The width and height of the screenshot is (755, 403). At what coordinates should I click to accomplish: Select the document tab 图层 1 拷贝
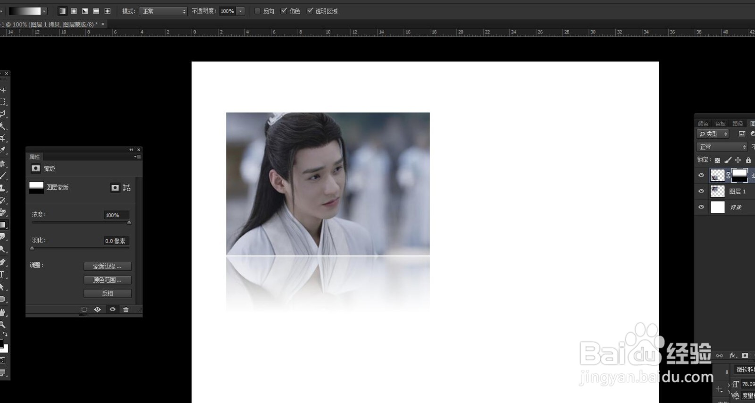[x=52, y=24]
